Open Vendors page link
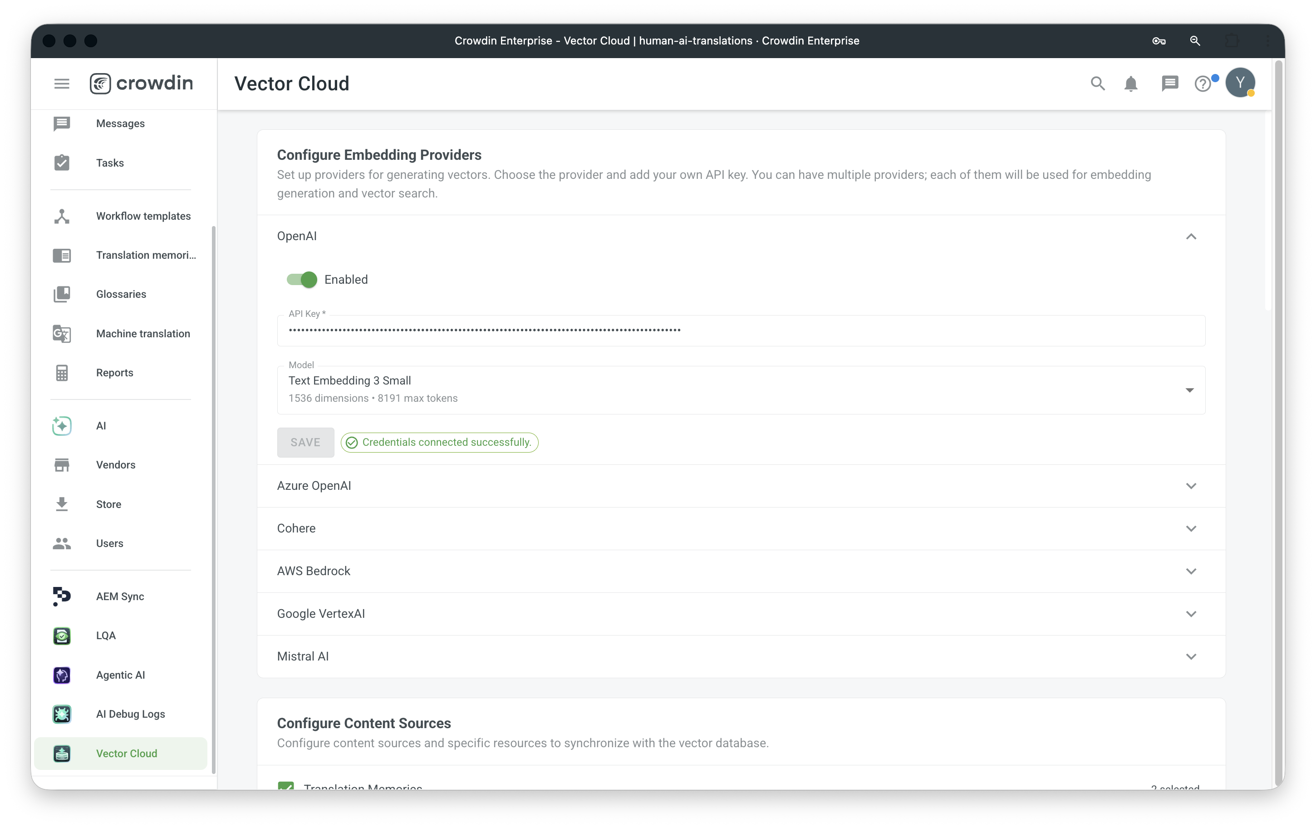 coord(116,465)
